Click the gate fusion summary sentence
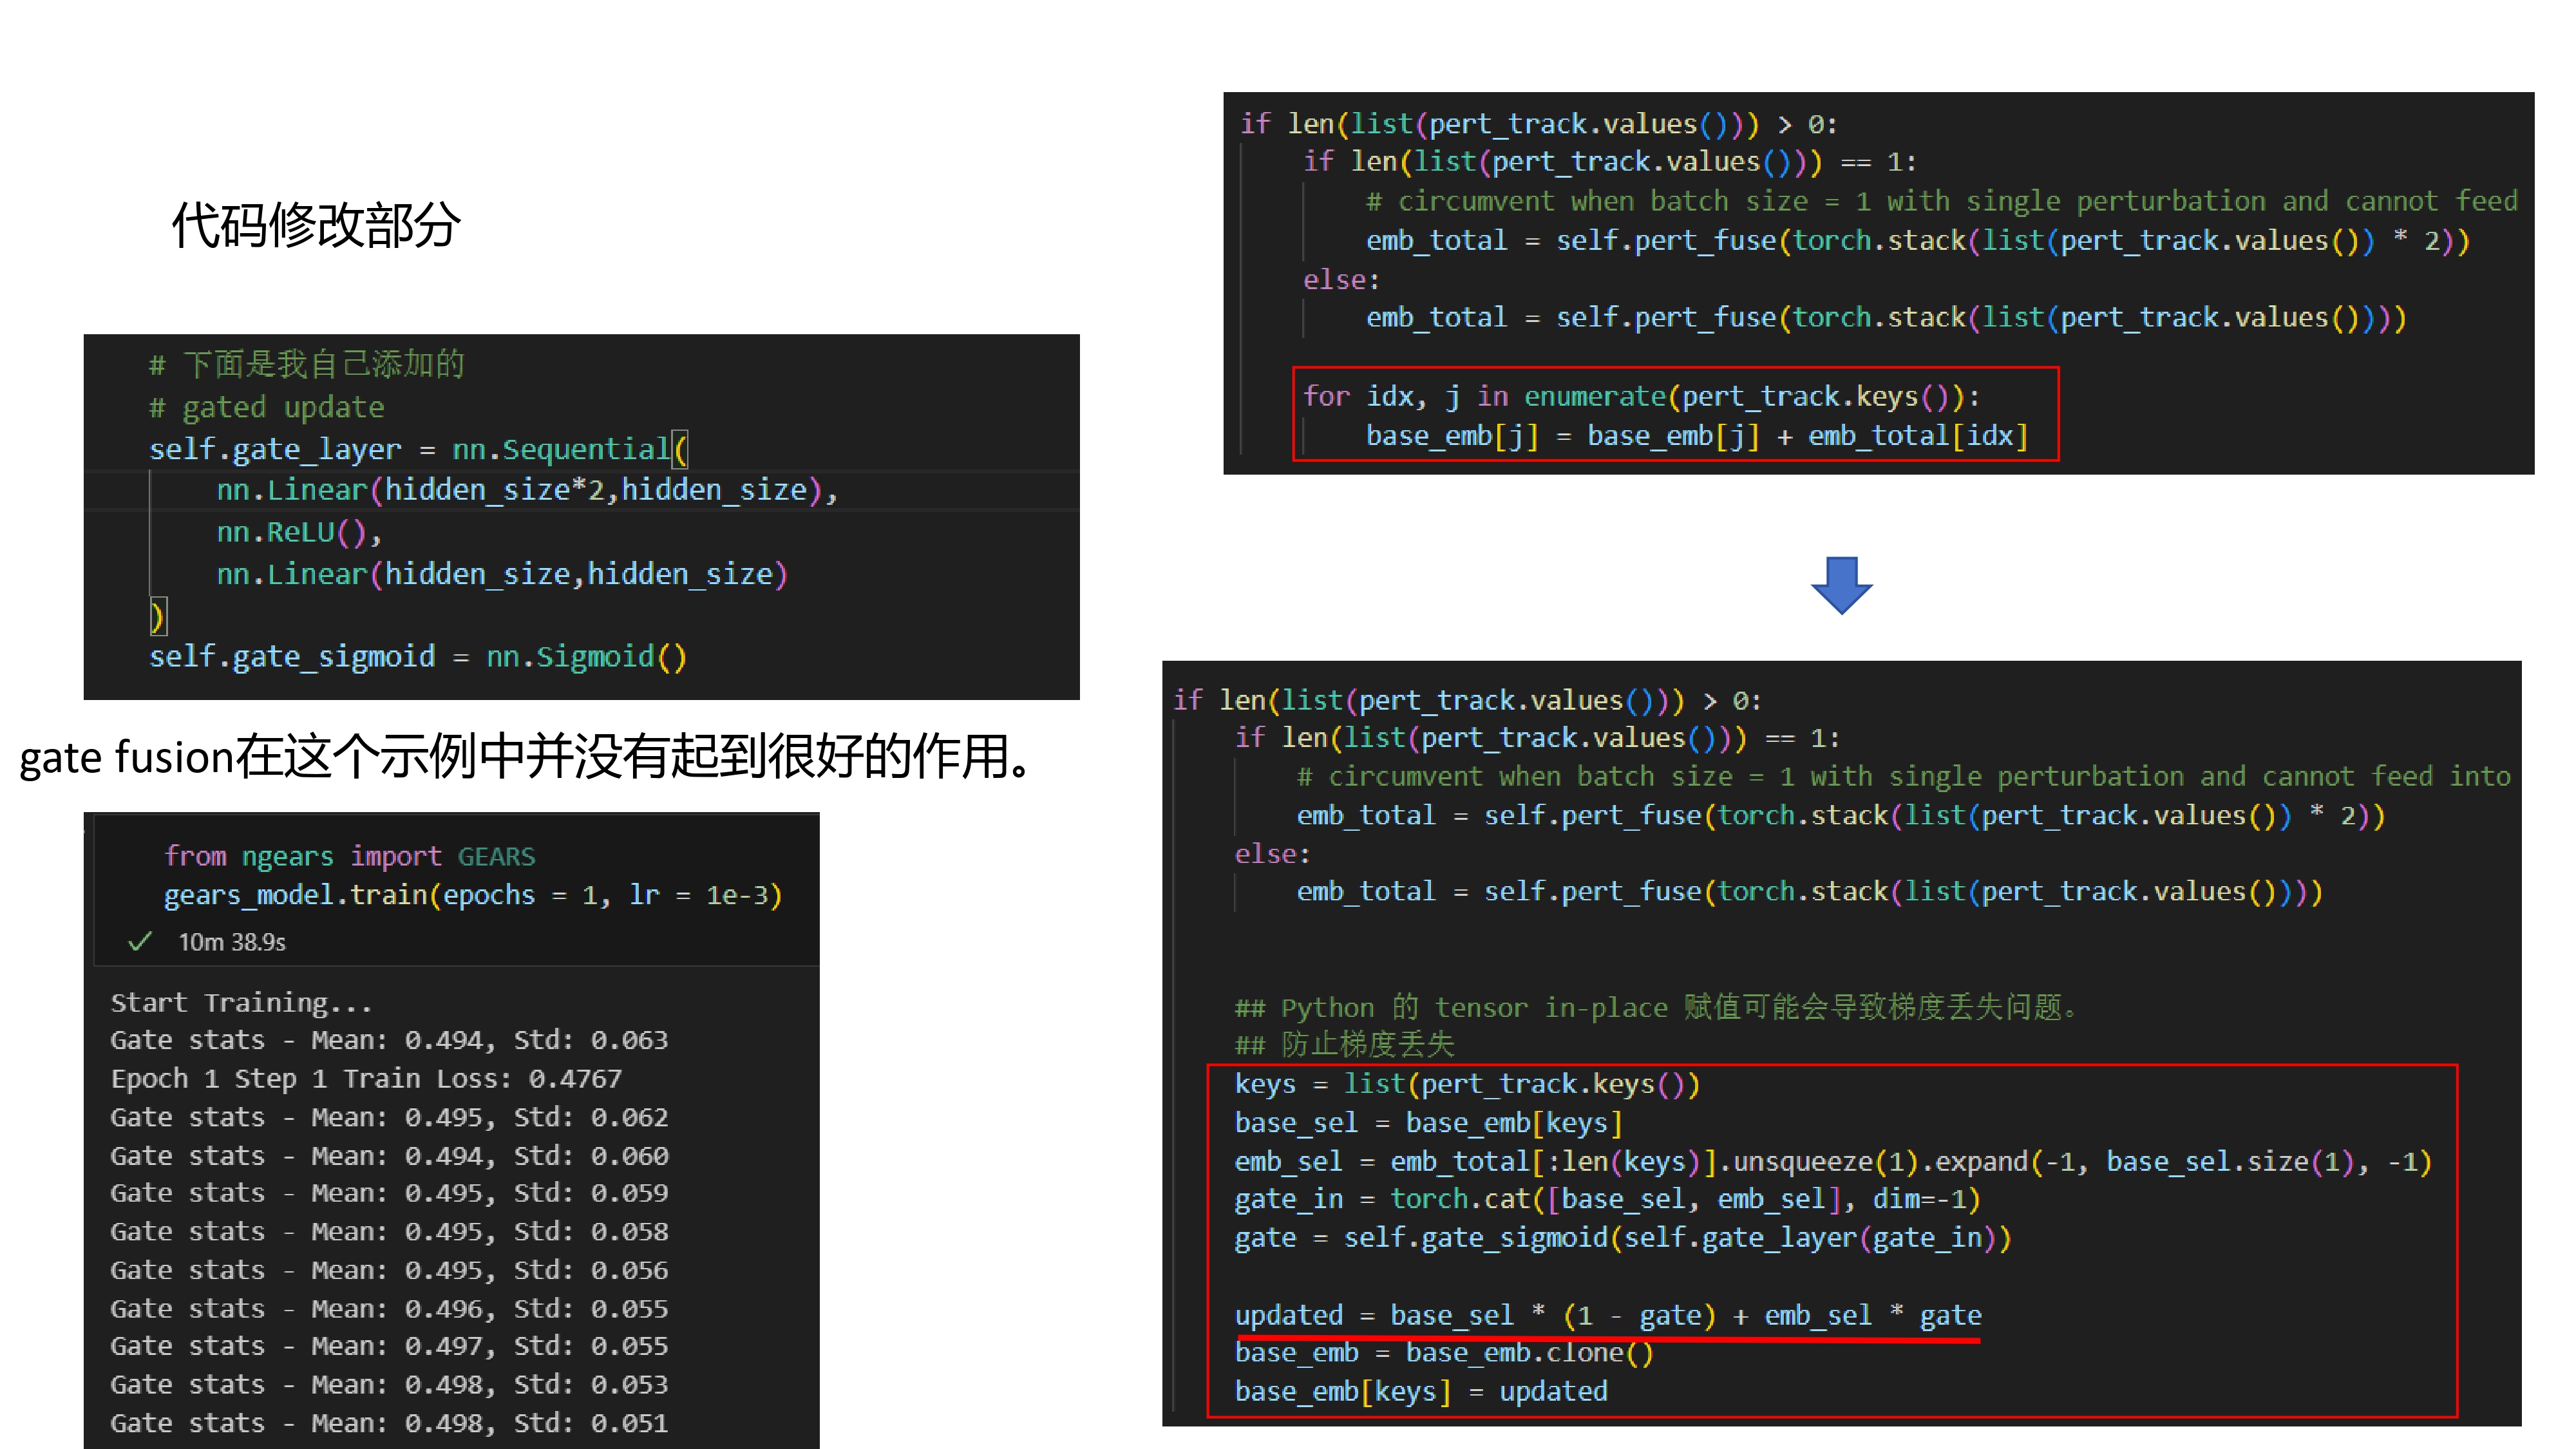The image size is (2576, 1449). (524, 756)
